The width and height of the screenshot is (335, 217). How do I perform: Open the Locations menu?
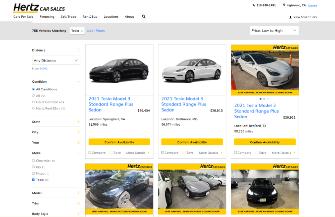point(111,17)
